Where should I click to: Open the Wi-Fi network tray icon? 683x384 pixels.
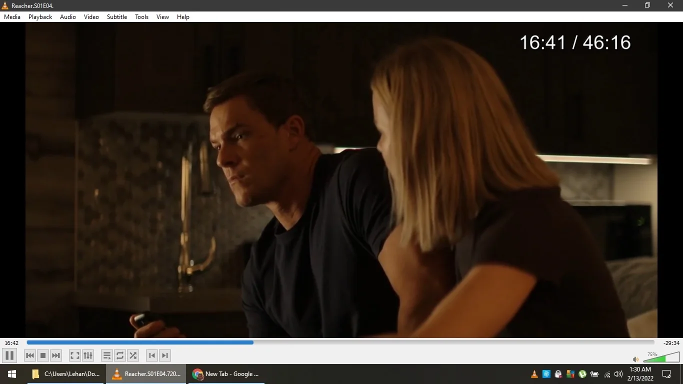click(607, 374)
